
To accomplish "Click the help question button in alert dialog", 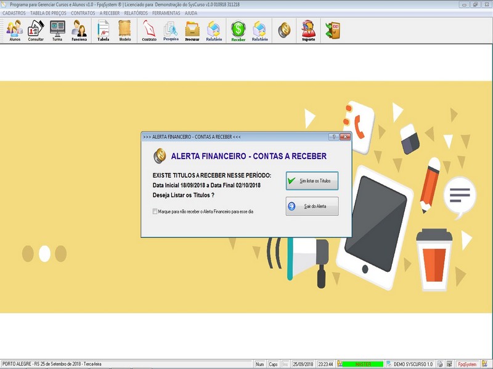I will click(333, 137).
